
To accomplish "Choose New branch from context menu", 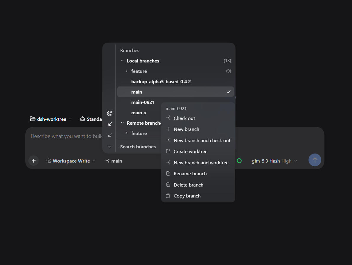I will click(198, 129).
